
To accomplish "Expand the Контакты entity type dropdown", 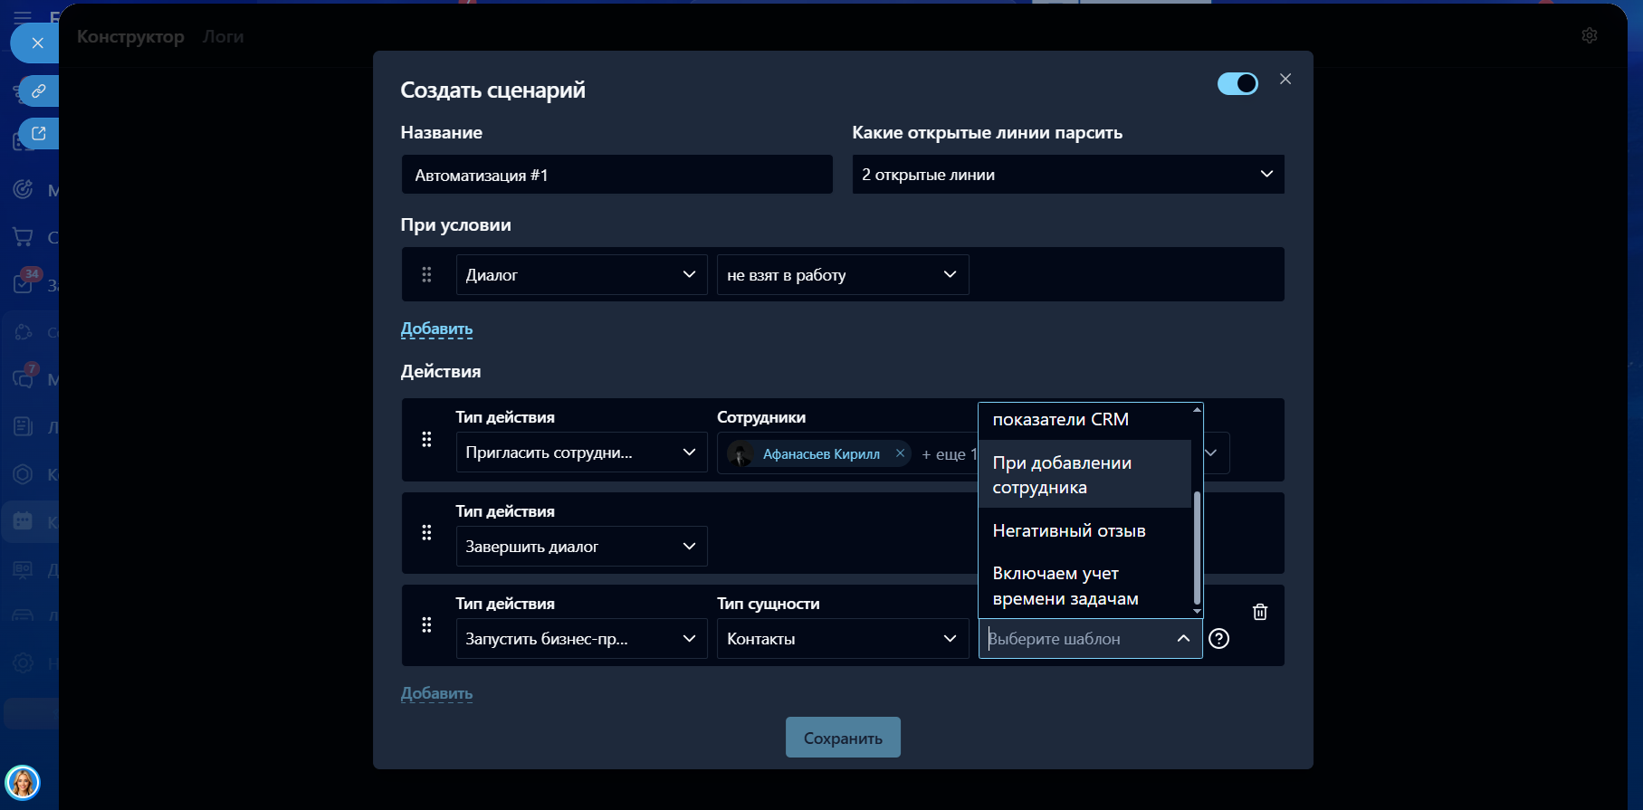I will point(842,639).
